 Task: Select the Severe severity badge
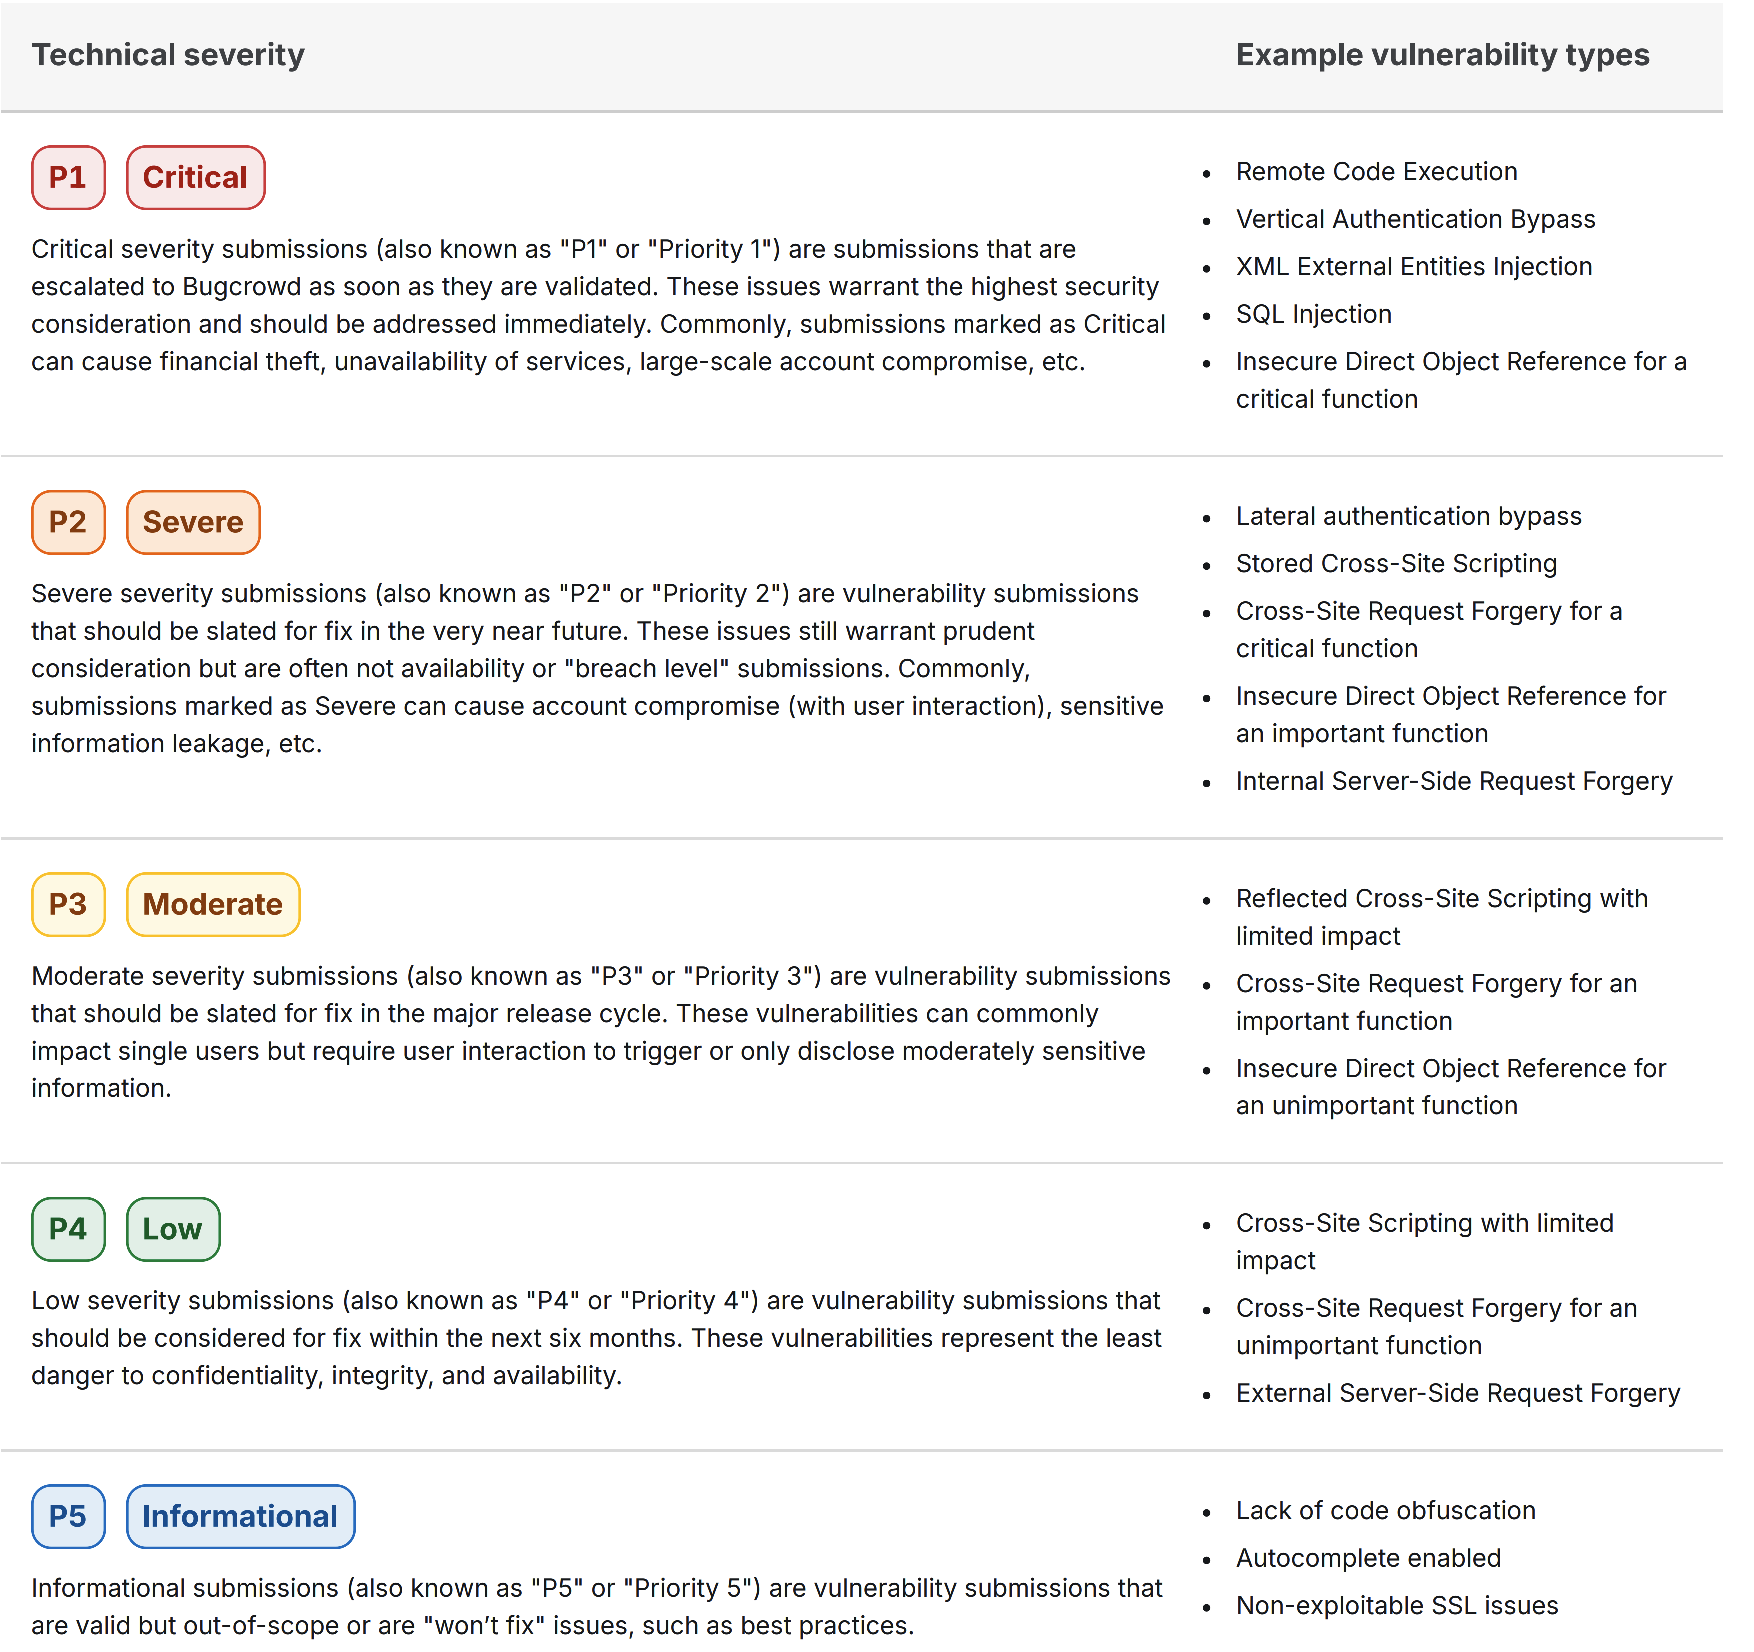tap(193, 523)
